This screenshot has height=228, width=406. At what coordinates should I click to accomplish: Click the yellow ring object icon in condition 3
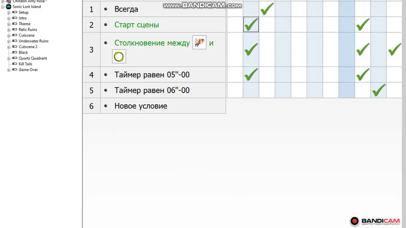pos(119,57)
